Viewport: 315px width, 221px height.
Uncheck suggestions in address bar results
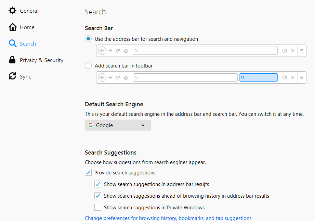[98, 184]
